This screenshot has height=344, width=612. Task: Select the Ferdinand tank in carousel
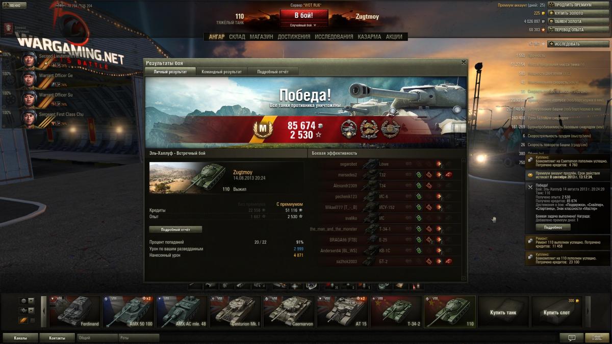pyautogui.click(x=74, y=312)
